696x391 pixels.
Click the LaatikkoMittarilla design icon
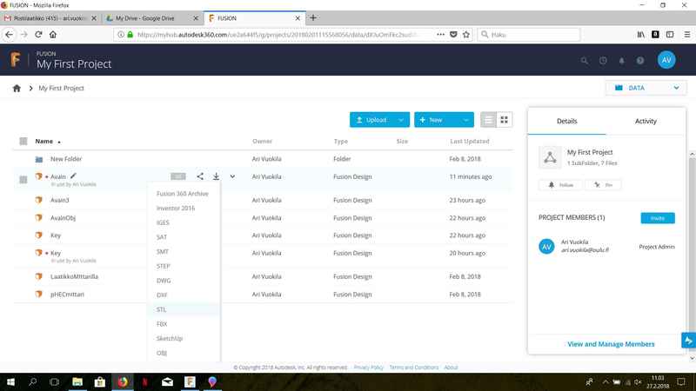point(39,276)
